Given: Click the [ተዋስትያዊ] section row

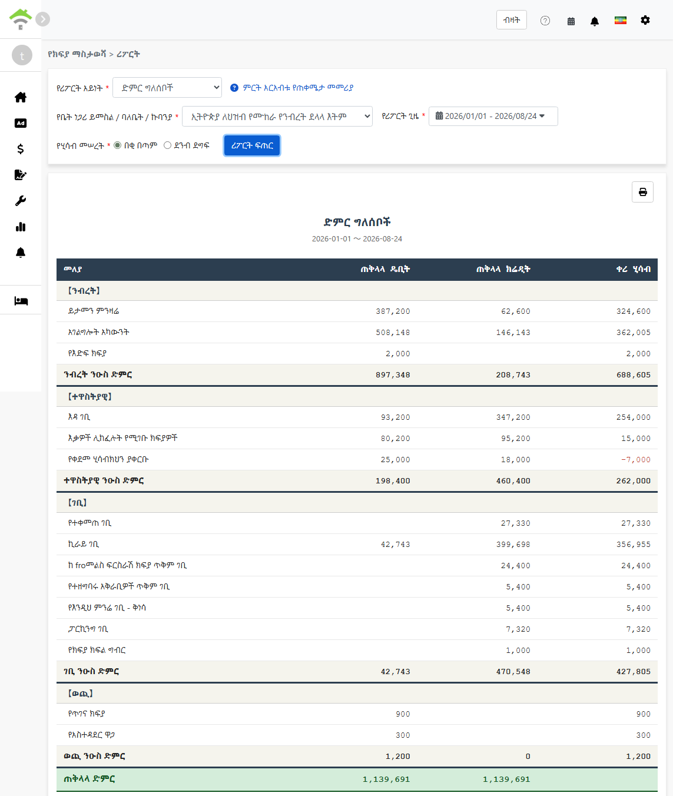Looking at the screenshot, I should 357,397.
